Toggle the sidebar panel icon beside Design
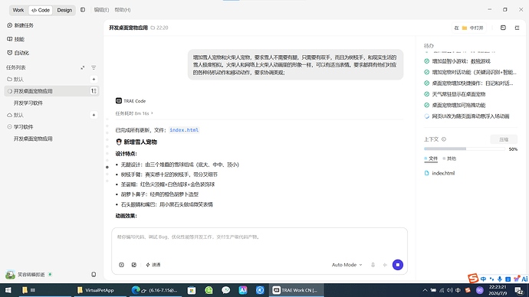 pyautogui.click(x=83, y=10)
